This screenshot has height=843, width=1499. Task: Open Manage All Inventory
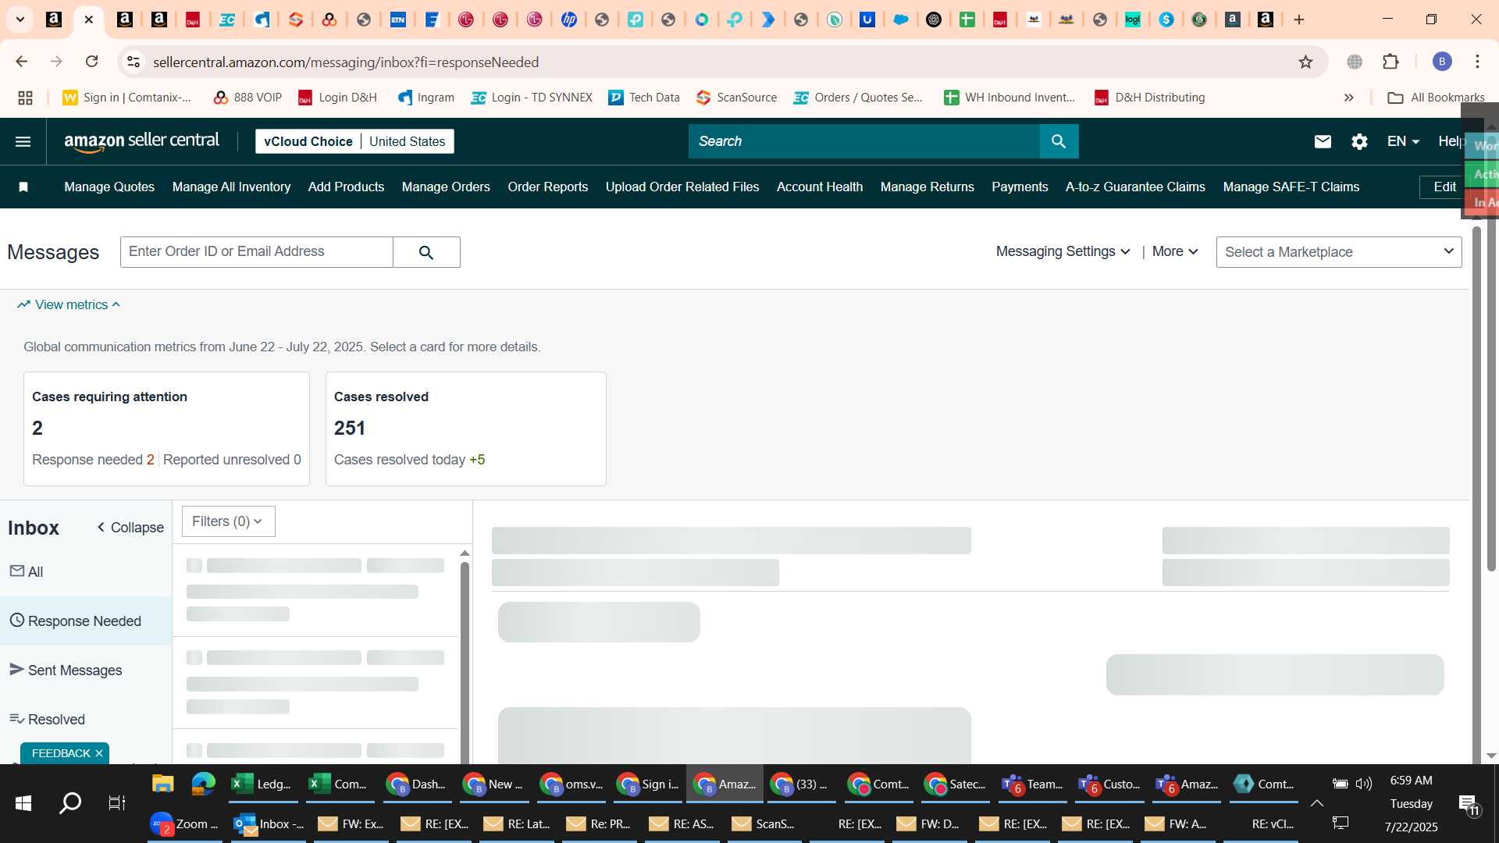point(231,187)
